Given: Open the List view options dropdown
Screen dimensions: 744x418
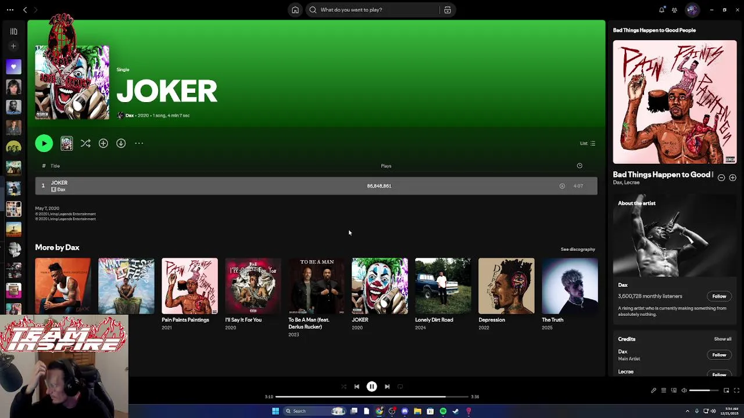Looking at the screenshot, I should click(588, 143).
